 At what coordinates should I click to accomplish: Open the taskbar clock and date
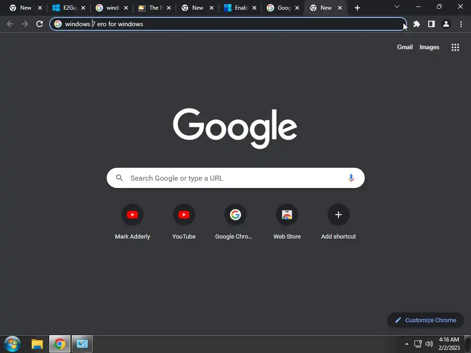pos(449,344)
